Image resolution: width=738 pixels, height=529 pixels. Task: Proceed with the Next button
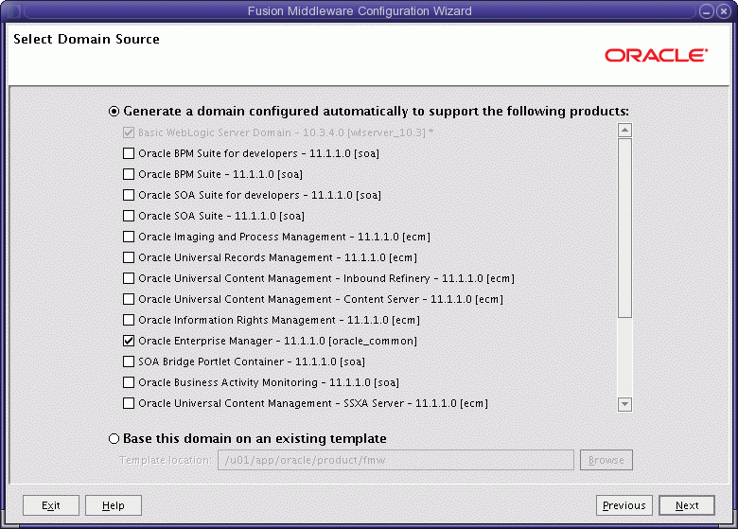687,505
